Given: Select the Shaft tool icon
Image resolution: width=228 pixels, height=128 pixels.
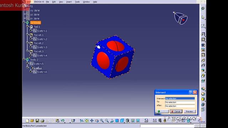Looking at the screenshot, I should [203, 45].
